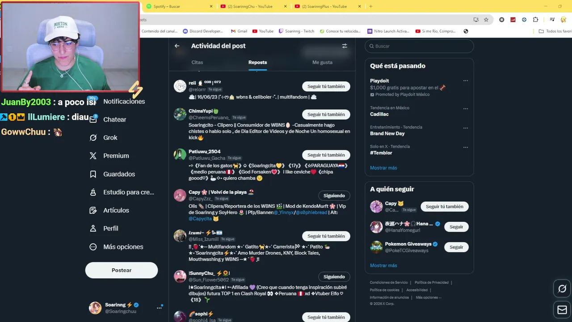Click the Buscar search field
The height and width of the screenshot is (322, 572).
click(419, 46)
